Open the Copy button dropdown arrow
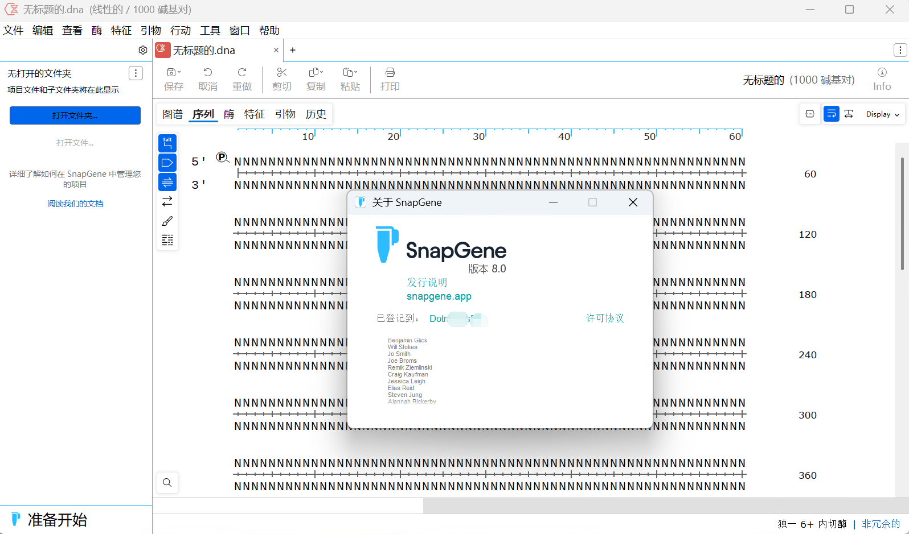 322,72
